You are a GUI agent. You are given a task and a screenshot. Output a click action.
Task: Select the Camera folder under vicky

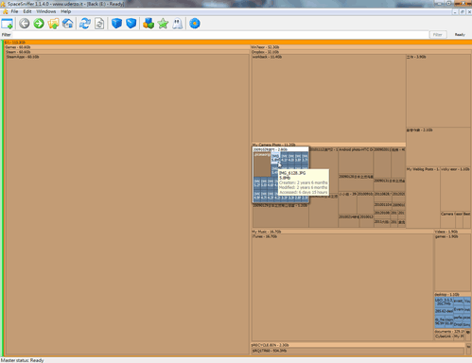pos(447,219)
